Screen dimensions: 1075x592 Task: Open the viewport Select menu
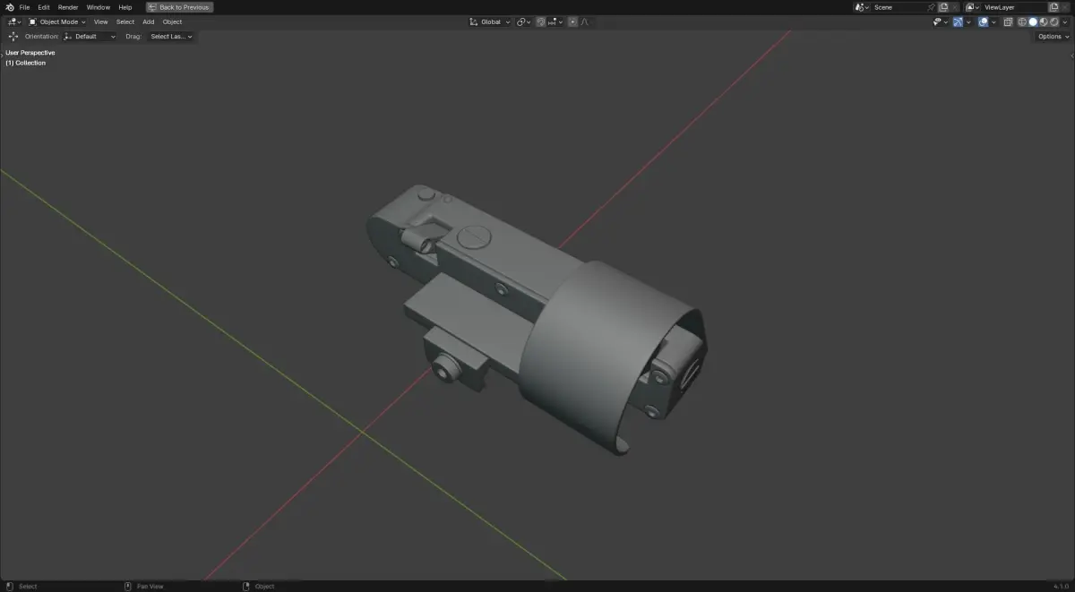click(125, 21)
